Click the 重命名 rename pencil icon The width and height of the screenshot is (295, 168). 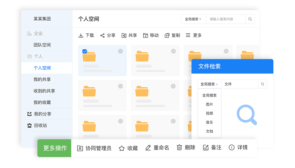tap(148, 147)
